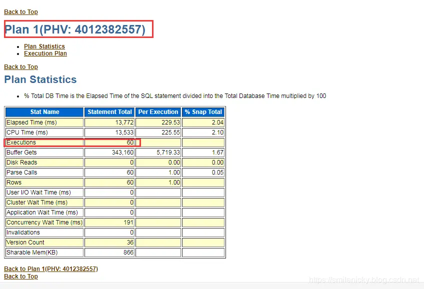424x289 pixels.
Task: Select the Executions stat name cell
Action: (x=44, y=142)
